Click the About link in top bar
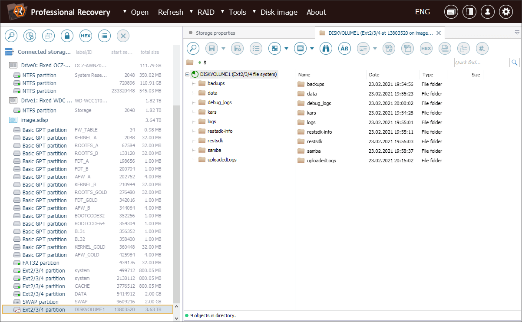Screen dimensions: 522x322 [x=316, y=12]
